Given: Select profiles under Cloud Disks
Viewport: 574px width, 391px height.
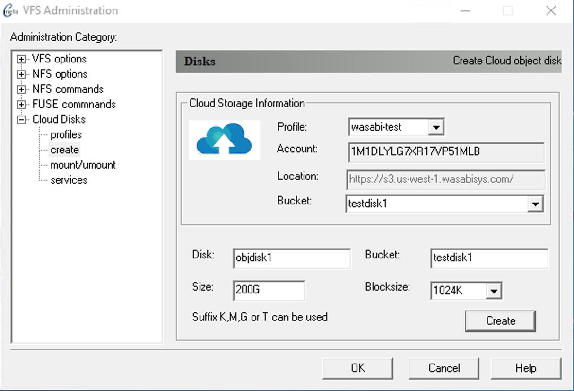Looking at the screenshot, I should coord(66,135).
